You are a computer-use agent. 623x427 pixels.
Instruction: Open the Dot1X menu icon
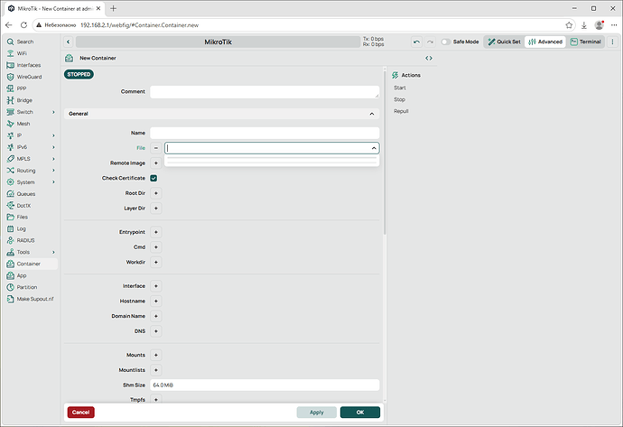point(10,205)
